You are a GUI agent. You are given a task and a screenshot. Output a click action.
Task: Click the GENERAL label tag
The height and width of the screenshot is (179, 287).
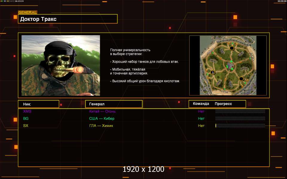pyautogui.click(x=28, y=13)
